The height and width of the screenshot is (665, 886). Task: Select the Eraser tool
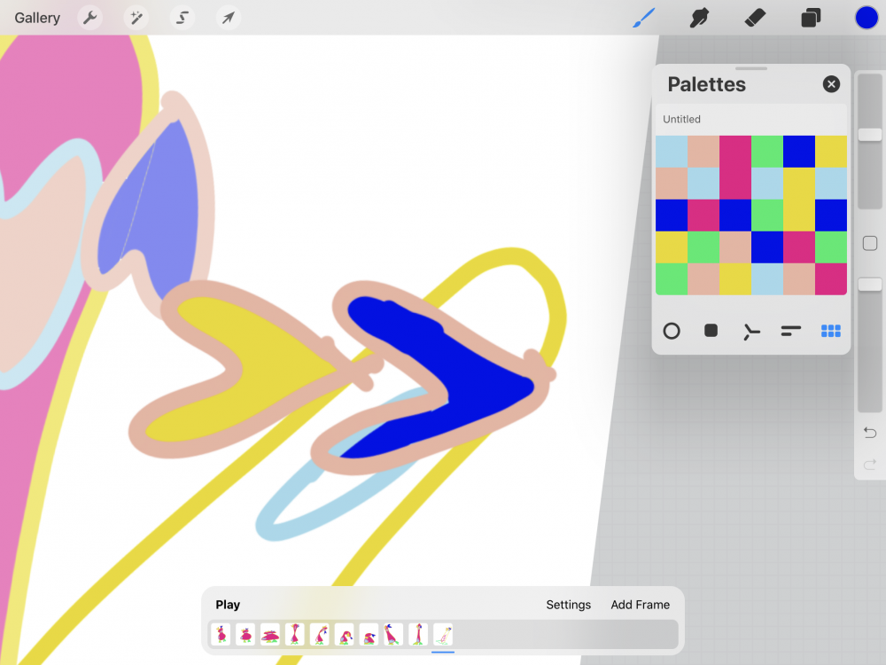[755, 18]
